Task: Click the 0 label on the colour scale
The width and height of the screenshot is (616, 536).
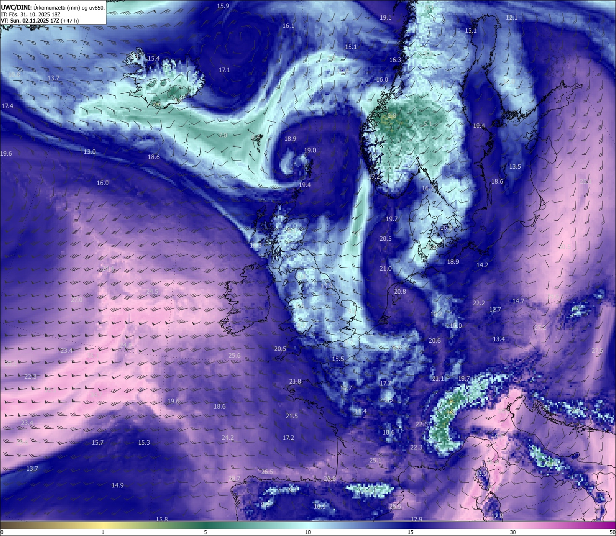Action: tap(2, 532)
